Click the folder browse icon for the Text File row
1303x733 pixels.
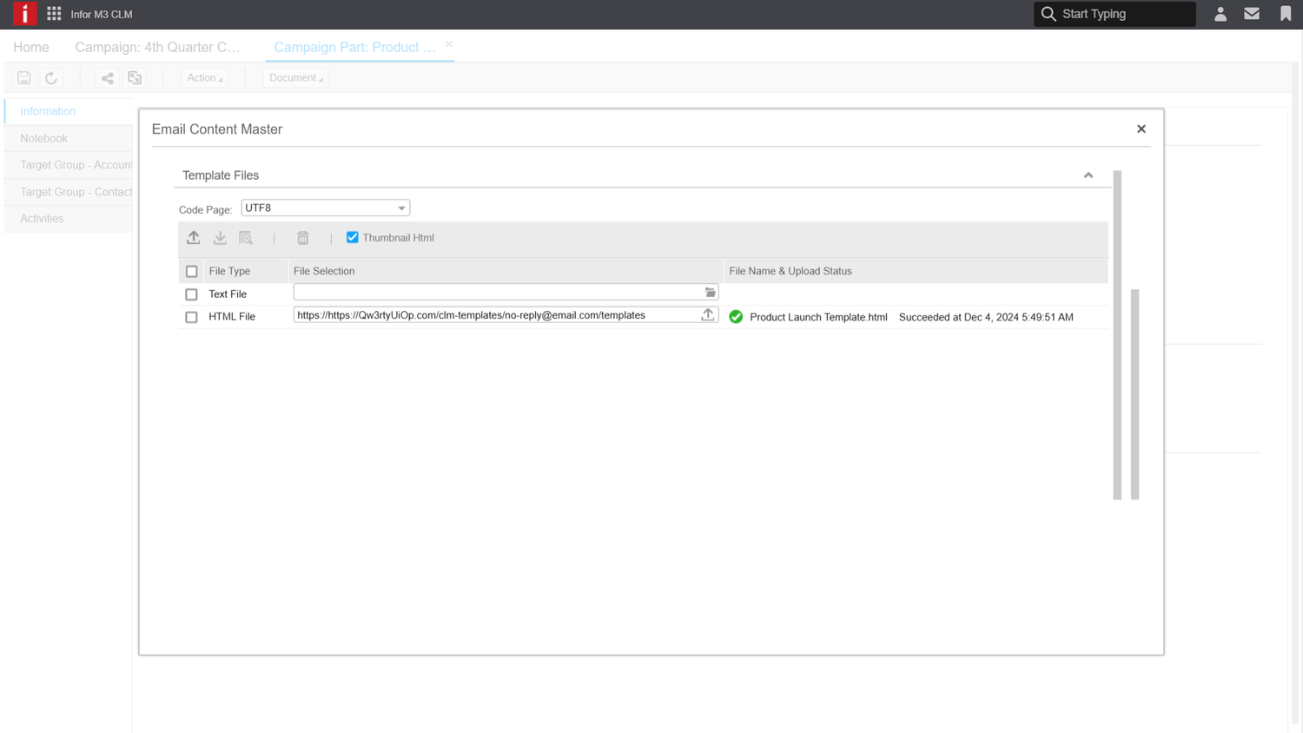tap(710, 293)
